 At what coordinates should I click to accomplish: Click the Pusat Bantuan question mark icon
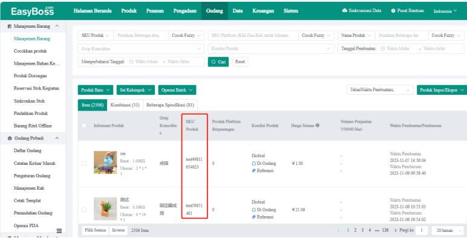(x=393, y=11)
